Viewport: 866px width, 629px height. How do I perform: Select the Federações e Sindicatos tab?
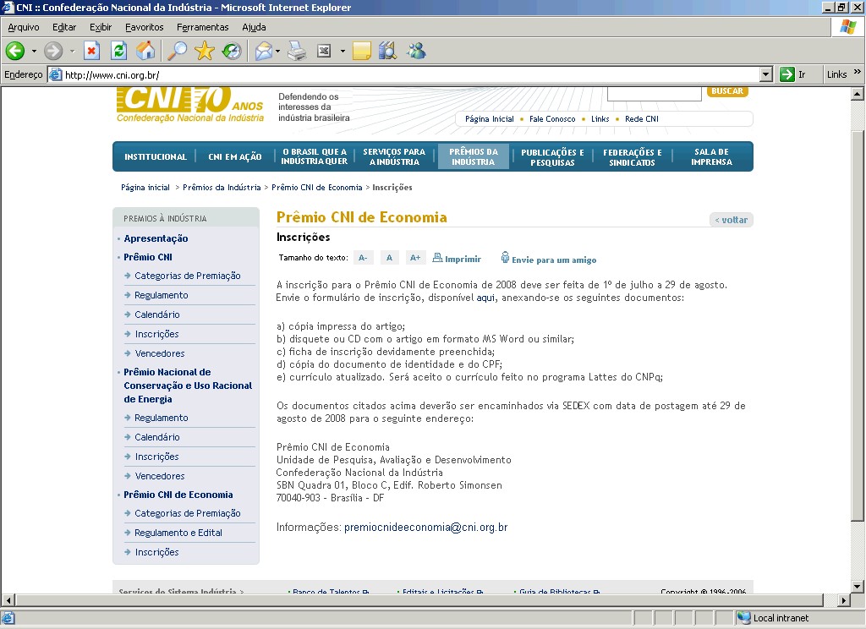[632, 157]
